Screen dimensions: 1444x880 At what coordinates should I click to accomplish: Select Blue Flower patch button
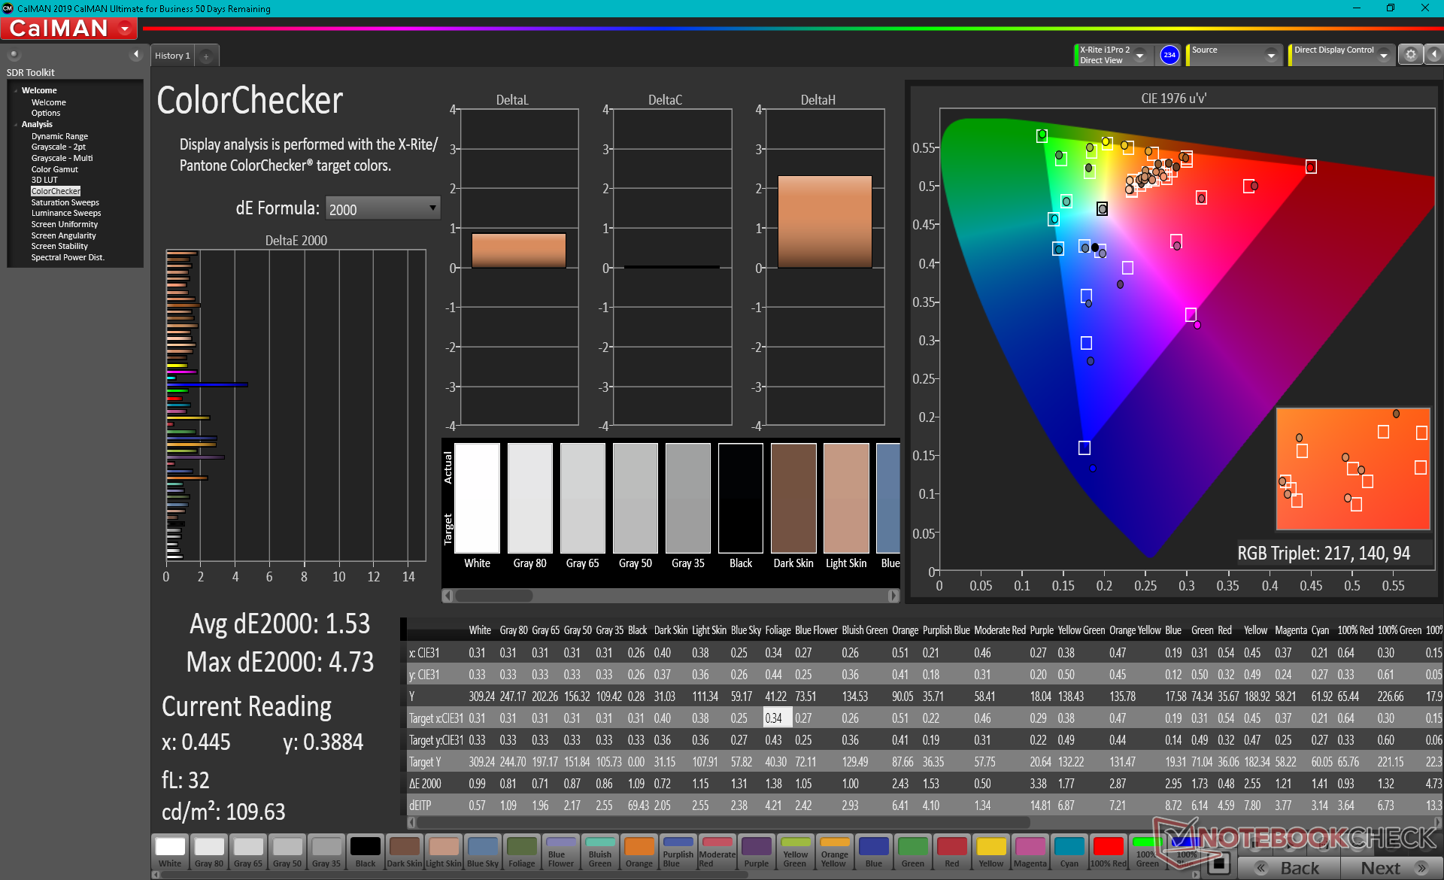pyautogui.click(x=561, y=852)
